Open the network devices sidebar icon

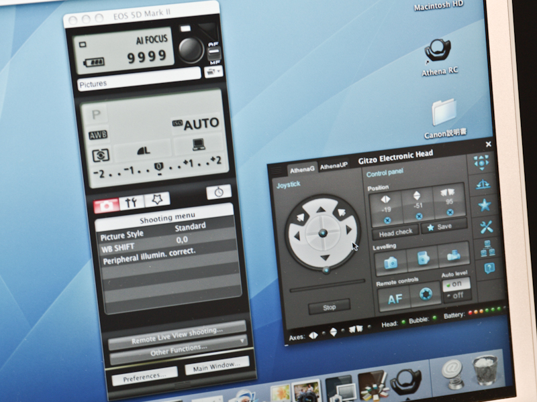(488, 248)
